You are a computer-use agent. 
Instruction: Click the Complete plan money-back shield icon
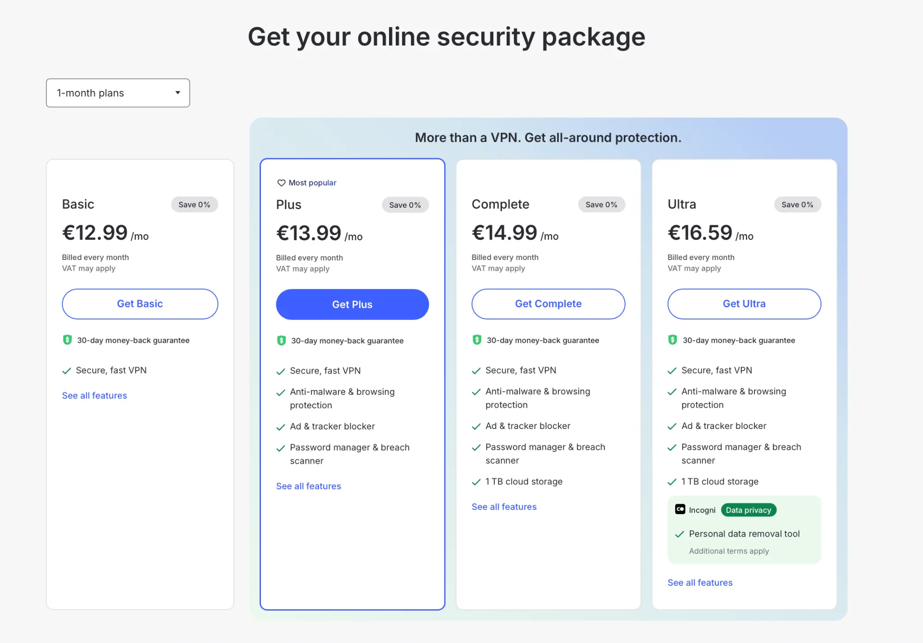tap(477, 340)
